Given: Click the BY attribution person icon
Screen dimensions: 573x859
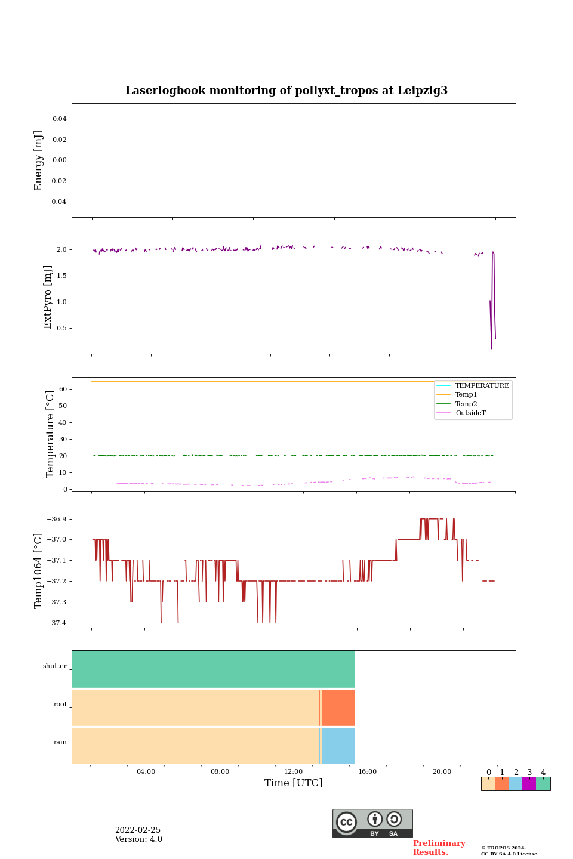Looking at the screenshot, I should pyautogui.click(x=375, y=820).
